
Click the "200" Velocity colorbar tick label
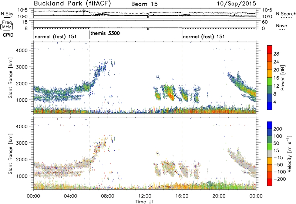(x=278, y=129)
